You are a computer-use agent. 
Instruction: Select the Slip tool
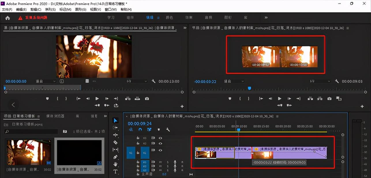point(115,150)
